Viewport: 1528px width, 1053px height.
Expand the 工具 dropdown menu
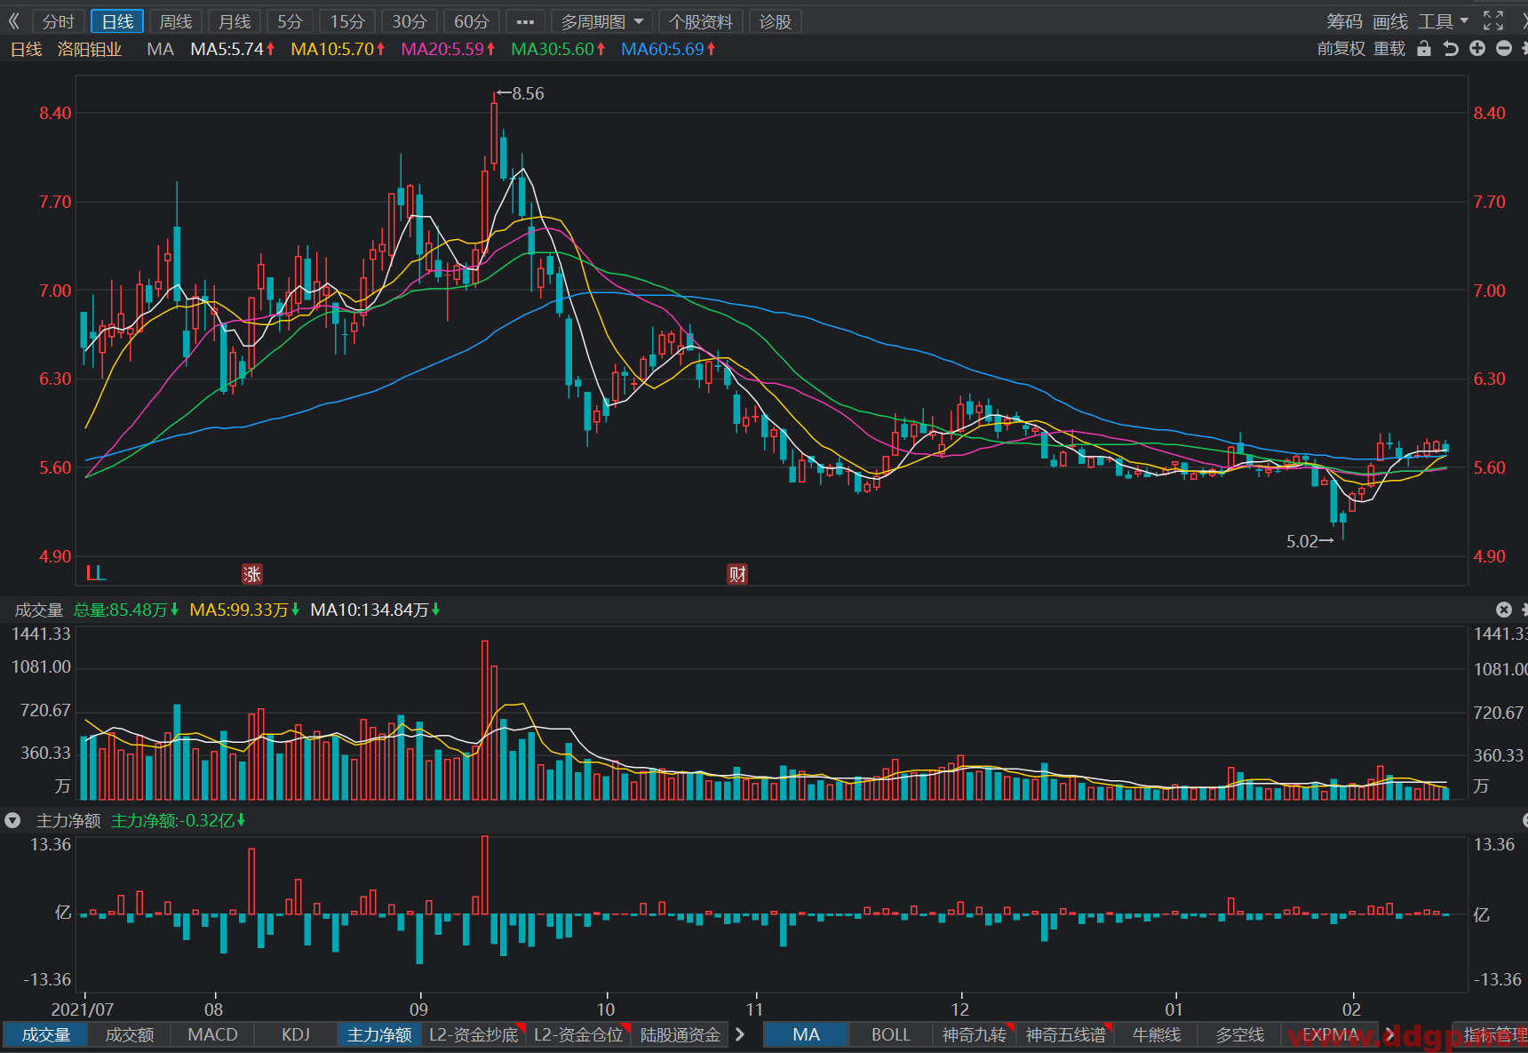tap(1444, 21)
